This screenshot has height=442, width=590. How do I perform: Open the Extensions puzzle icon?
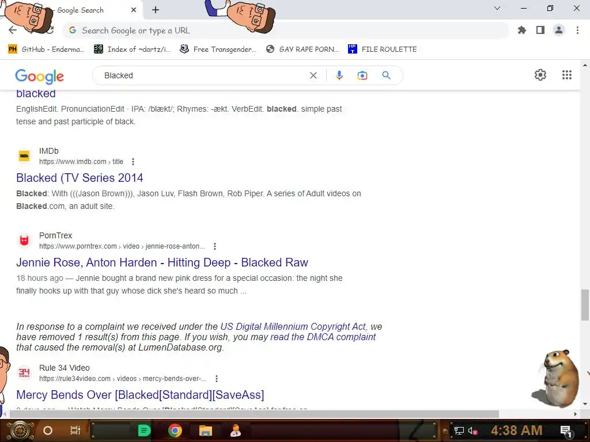coord(522,30)
